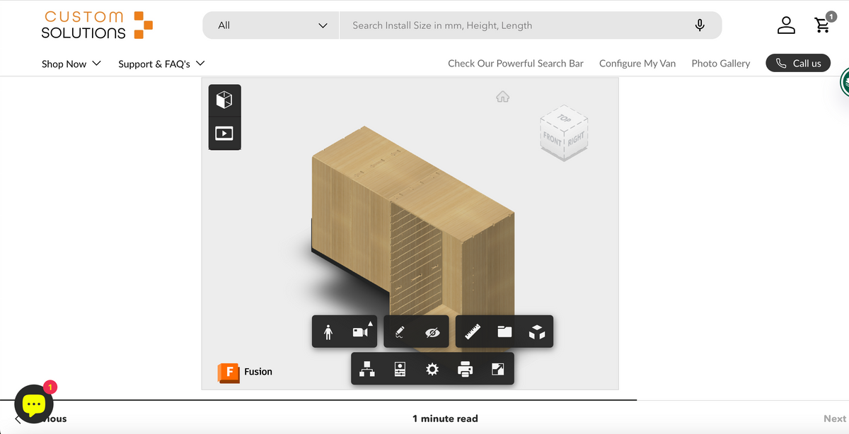Screen dimensions: 849x434
Task: Click the microphone voice search icon
Action: click(700, 25)
